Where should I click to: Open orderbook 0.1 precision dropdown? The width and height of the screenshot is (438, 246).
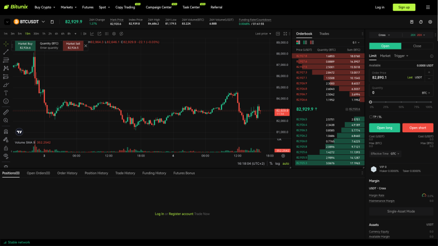[356, 43]
